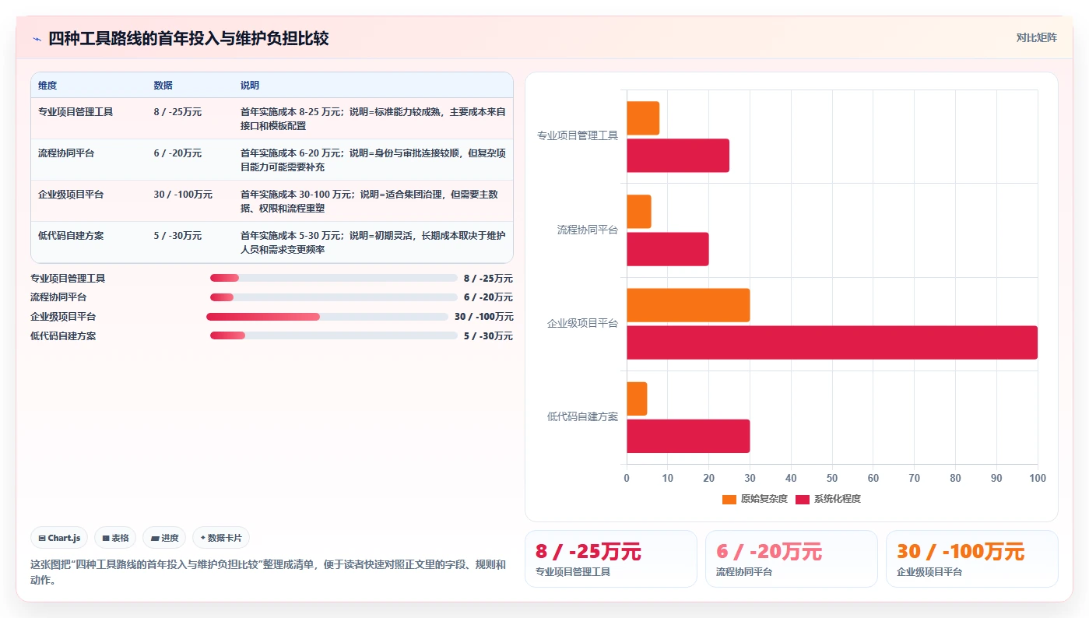Click the lightning icon beside the page title
Viewport: 1089px width, 618px height.
(37, 39)
